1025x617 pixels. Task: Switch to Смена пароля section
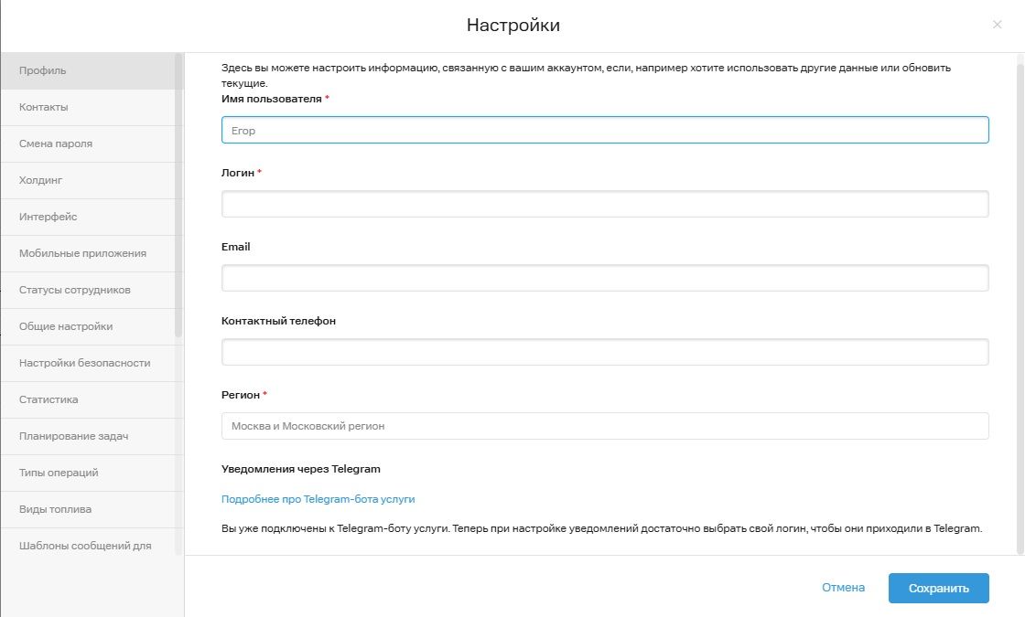point(56,144)
